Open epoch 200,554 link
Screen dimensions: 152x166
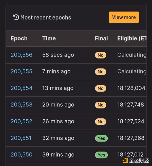[22, 88]
